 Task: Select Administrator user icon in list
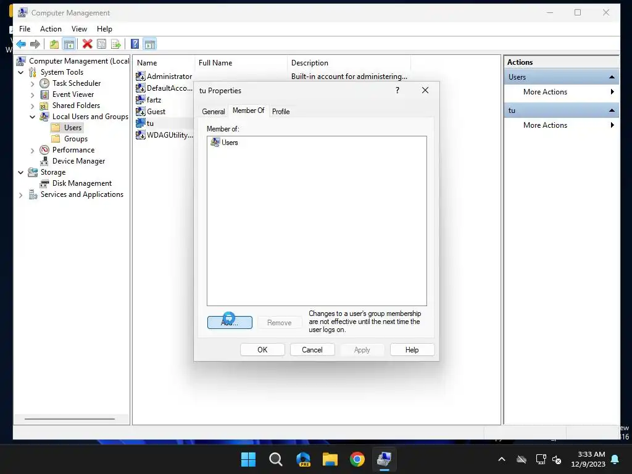point(140,76)
